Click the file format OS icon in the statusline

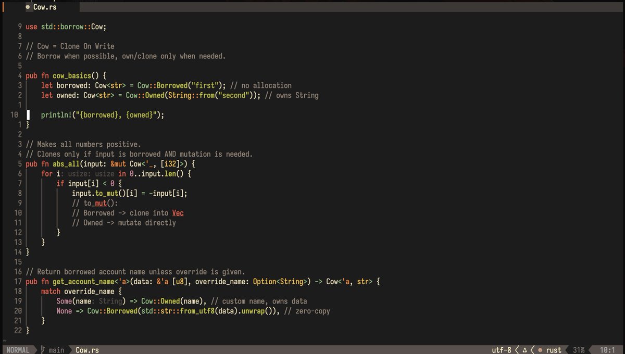(525, 350)
